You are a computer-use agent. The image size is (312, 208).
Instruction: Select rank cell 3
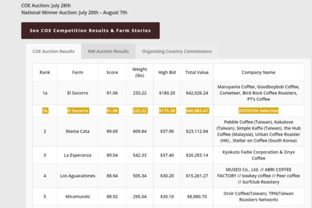(x=45, y=155)
